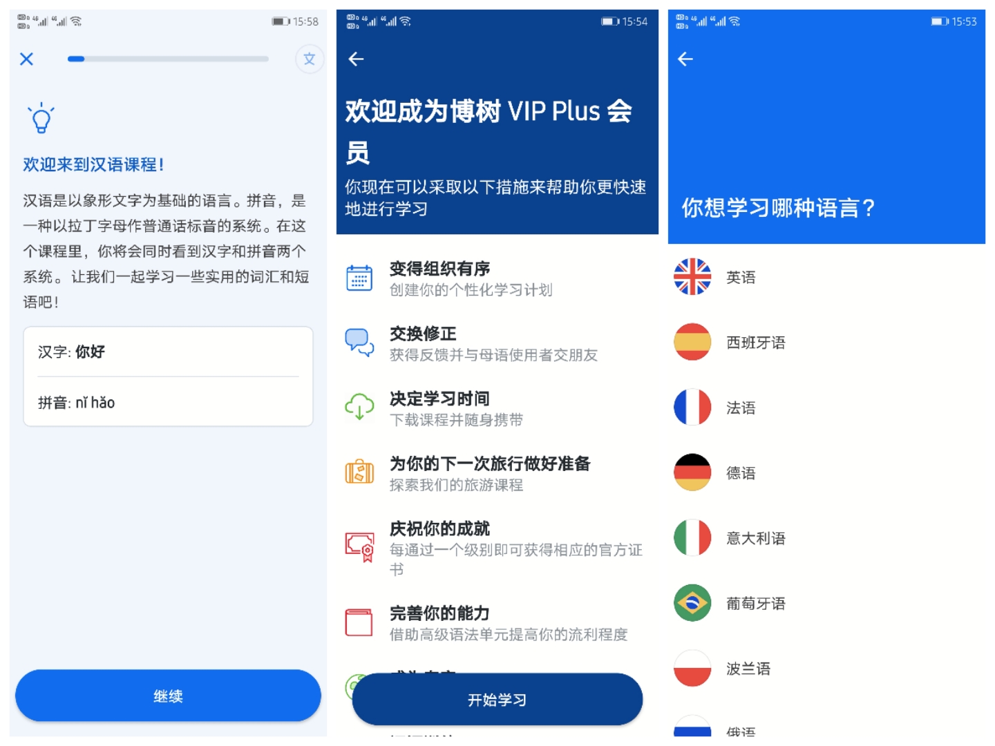Click the 继续 button
Image resolution: width=995 pixels, height=746 pixels.
[168, 696]
